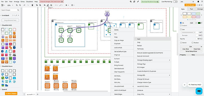Select Duplicate in the context menu
The width and height of the screenshot is (204, 96).
(122, 44)
